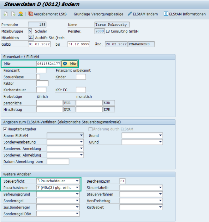
Task: Click the Ausgabemonat LStB calendar icon
Action: (x=30, y=14)
